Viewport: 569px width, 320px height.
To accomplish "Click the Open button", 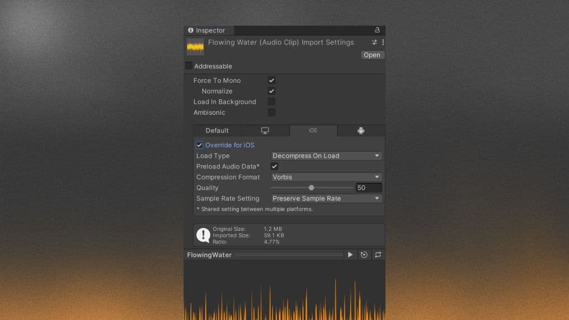I will 372,55.
